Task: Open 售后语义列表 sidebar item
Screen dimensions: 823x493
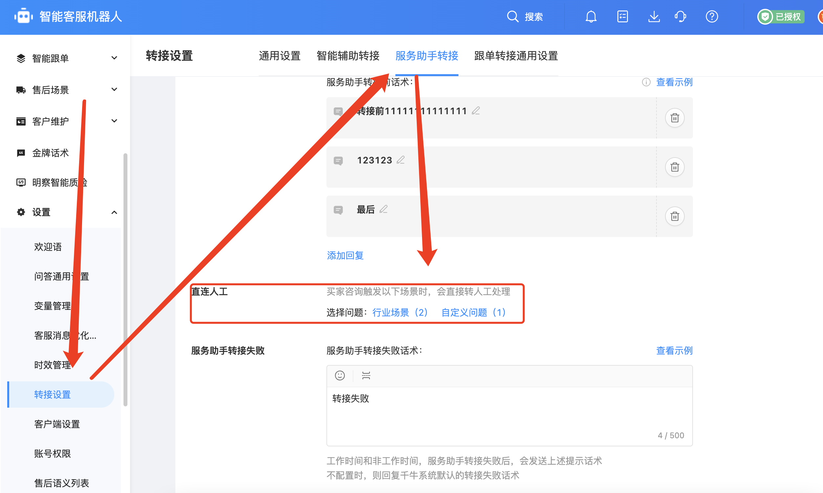Action: pyautogui.click(x=61, y=483)
